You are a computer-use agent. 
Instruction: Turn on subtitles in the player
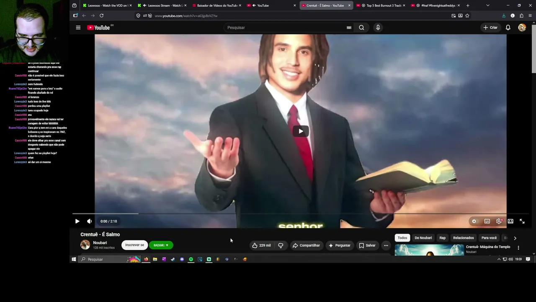[x=487, y=221]
